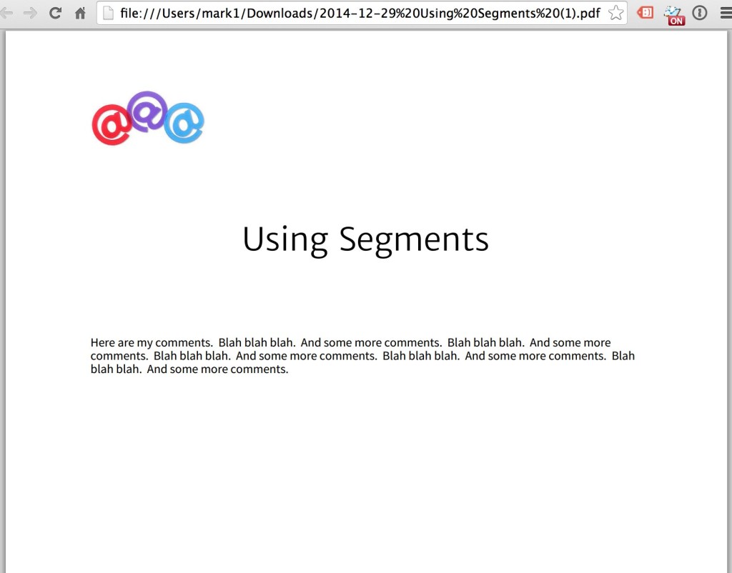Go to the browser home page
This screenshot has height=573, width=732.
pyautogui.click(x=80, y=13)
